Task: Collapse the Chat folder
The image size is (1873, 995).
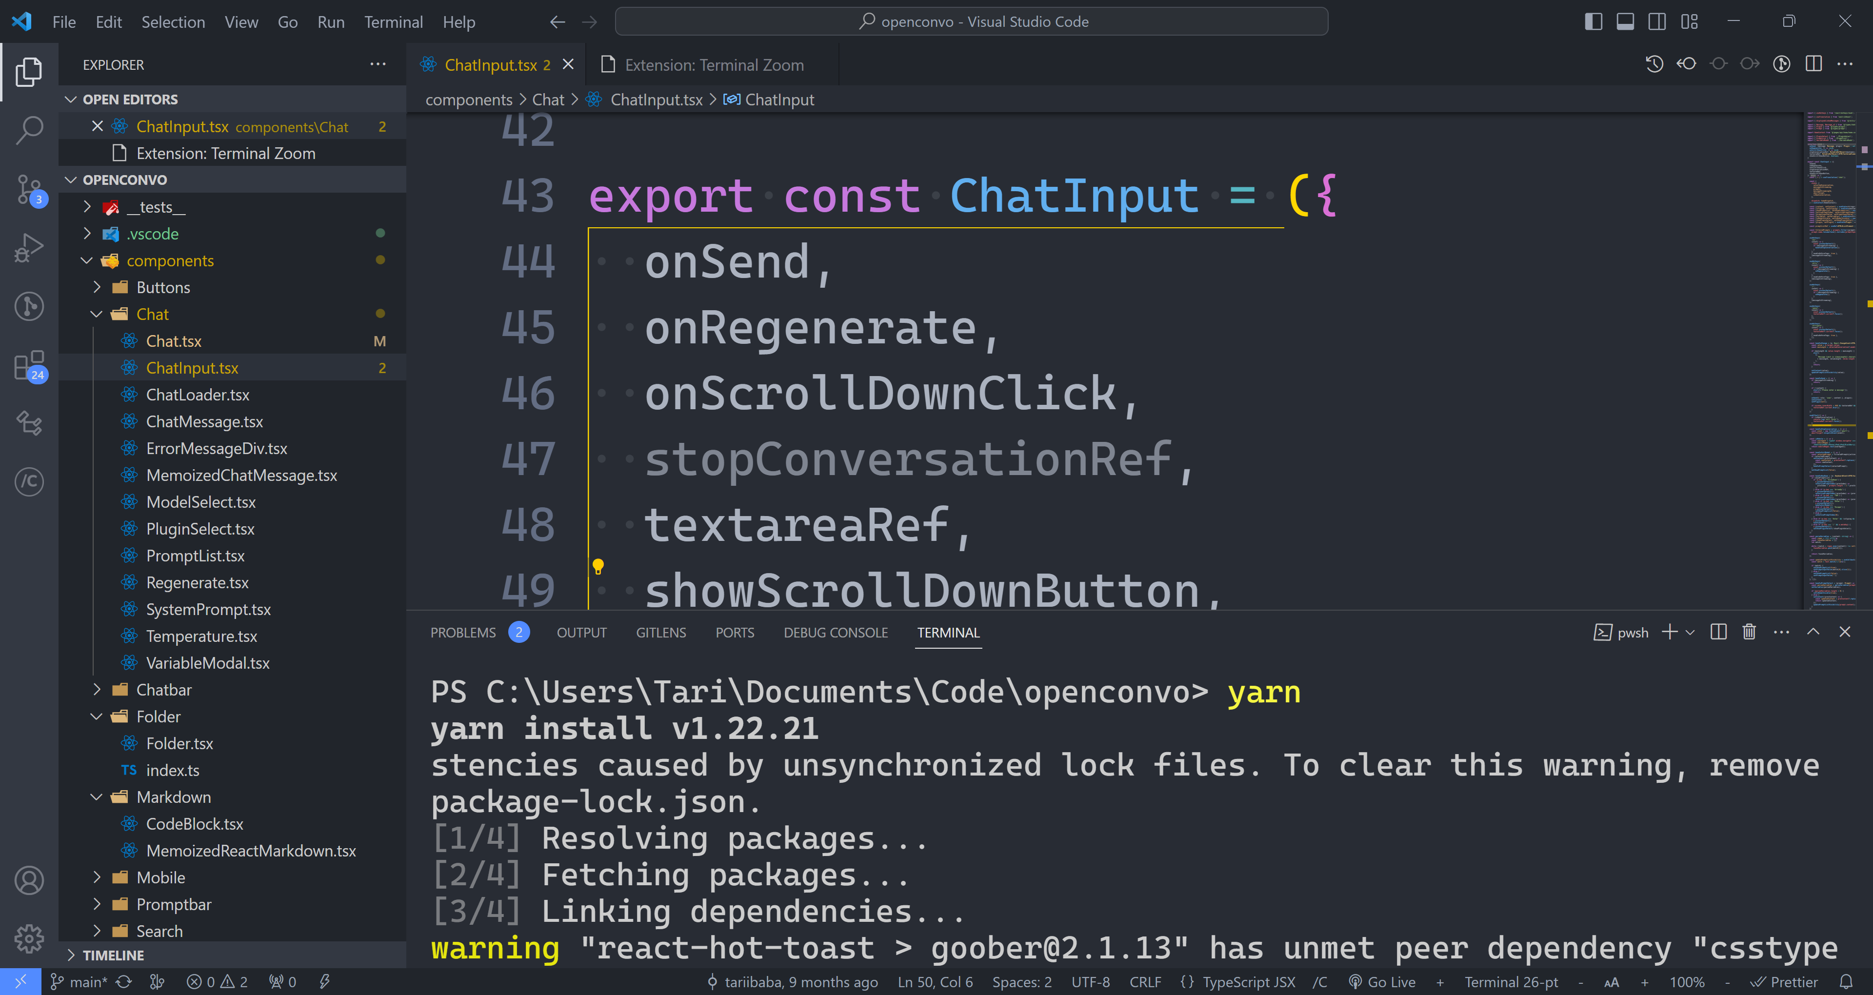Action: (x=97, y=314)
